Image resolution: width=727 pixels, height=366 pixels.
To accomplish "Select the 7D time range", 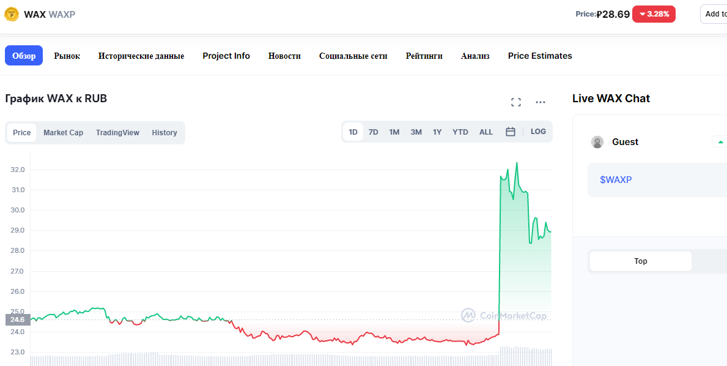I will coord(373,132).
